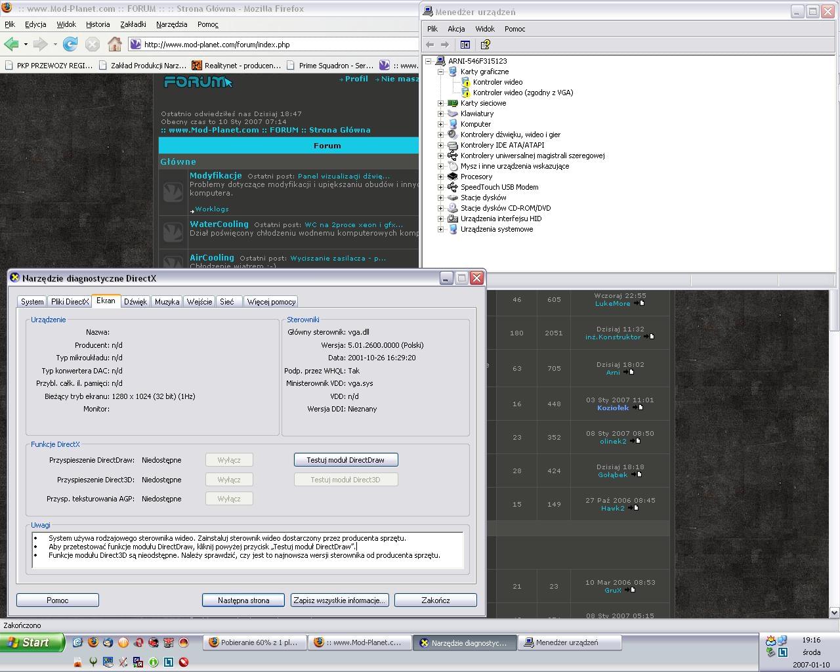Viewport: 840px width, 672px height.
Task: Click Device Manager back arrow icon
Action: tap(430, 45)
